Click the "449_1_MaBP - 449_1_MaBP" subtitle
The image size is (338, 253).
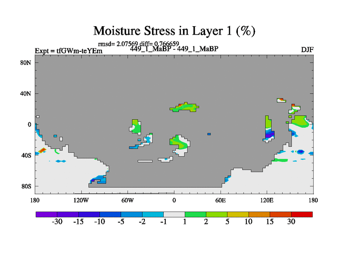[174, 49]
